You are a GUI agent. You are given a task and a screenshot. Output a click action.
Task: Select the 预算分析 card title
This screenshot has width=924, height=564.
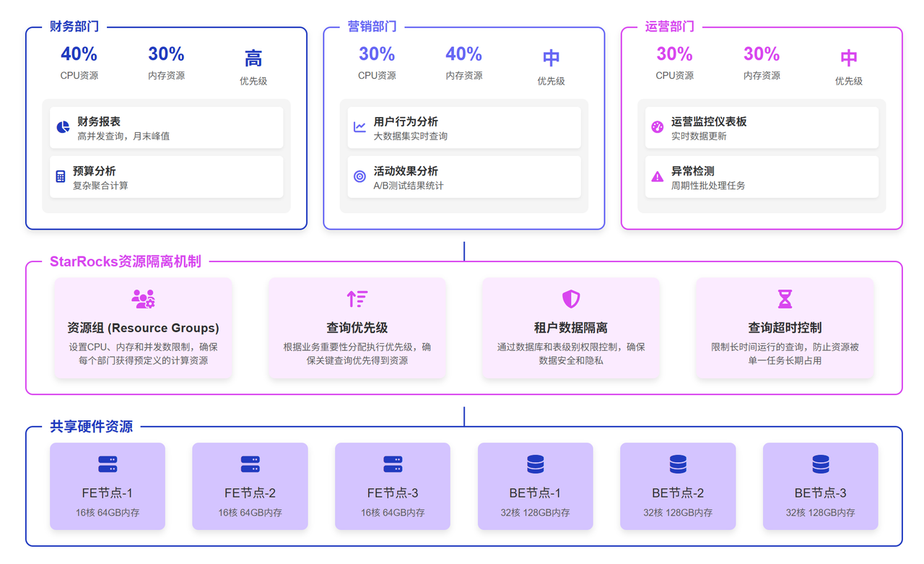coord(94,171)
